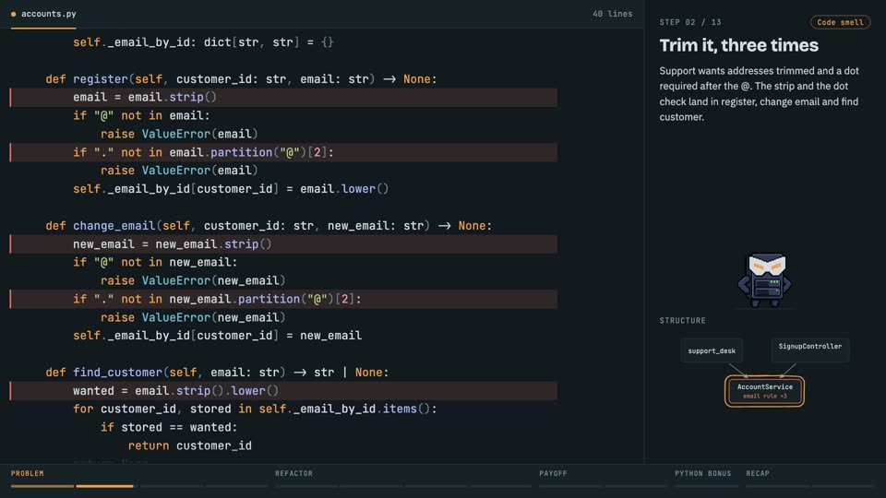The height and width of the screenshot is (498, 886).
Task: Jump to the REFACTOR section
Action: [293, 473]
